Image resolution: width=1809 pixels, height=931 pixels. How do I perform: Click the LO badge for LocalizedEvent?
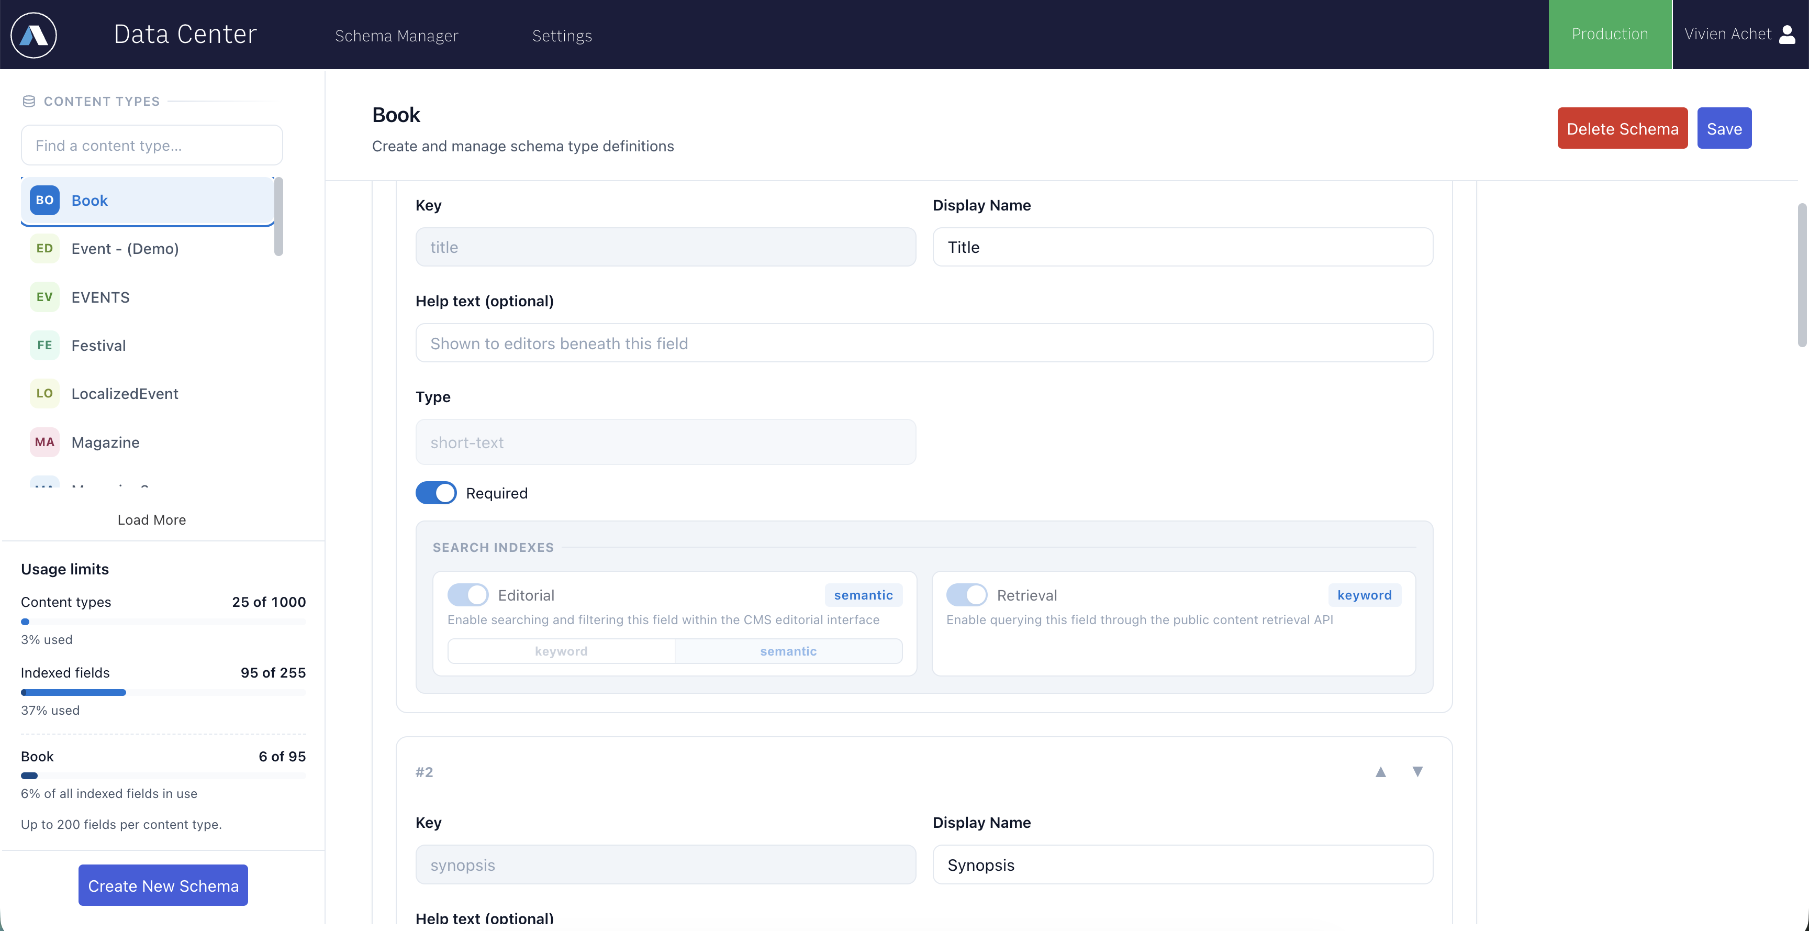tap(44, 393)
